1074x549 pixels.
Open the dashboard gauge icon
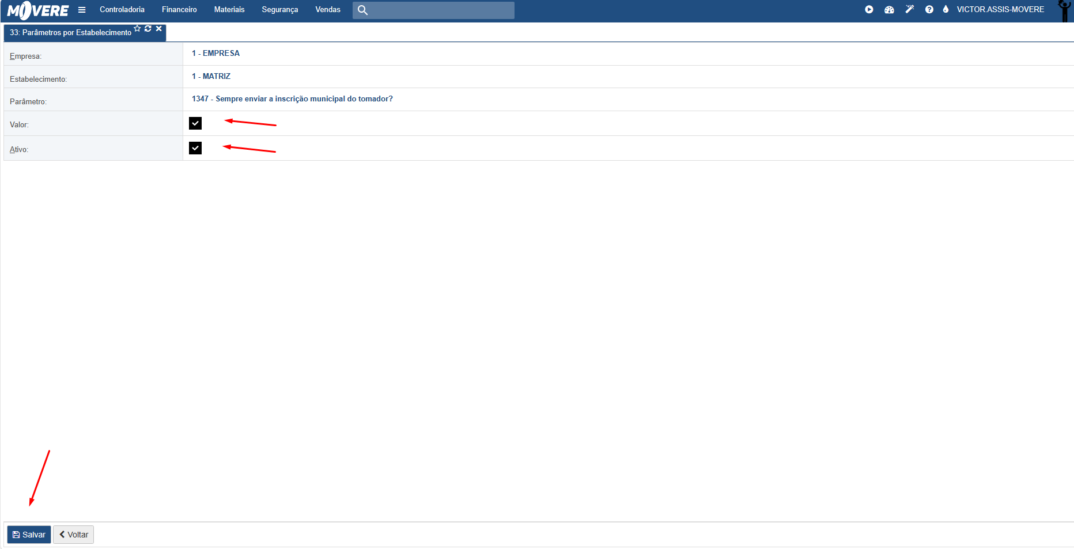click(889, 9)
